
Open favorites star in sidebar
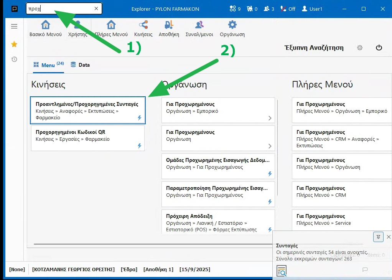(x=14, y=44)
